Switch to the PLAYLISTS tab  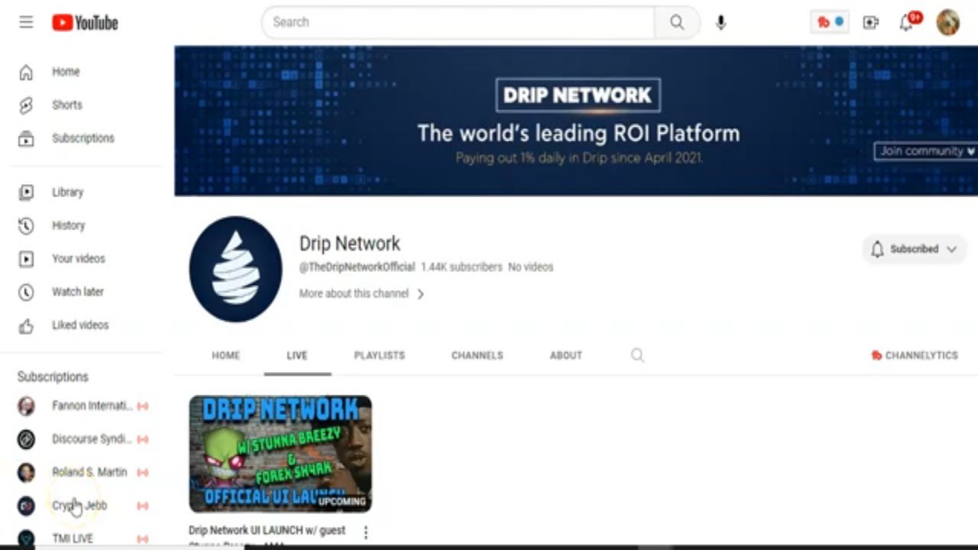pyautogui.click(x=380, y=355)
